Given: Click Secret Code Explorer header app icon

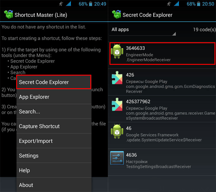Looking at the screenshot, I should click(x=116, y=14).
